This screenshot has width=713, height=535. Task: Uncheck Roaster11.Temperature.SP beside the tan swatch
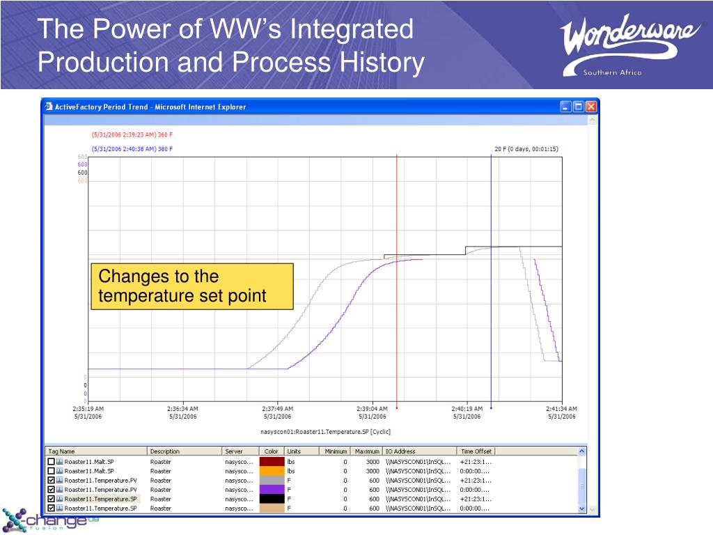point(51,508)
